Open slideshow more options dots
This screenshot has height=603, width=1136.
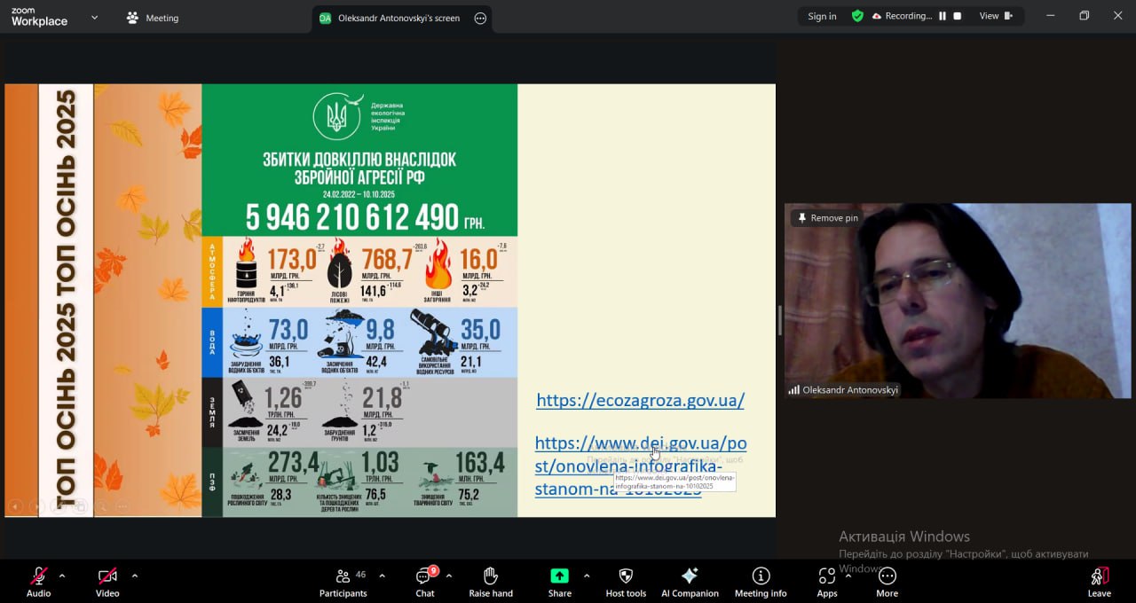point(122,506)
